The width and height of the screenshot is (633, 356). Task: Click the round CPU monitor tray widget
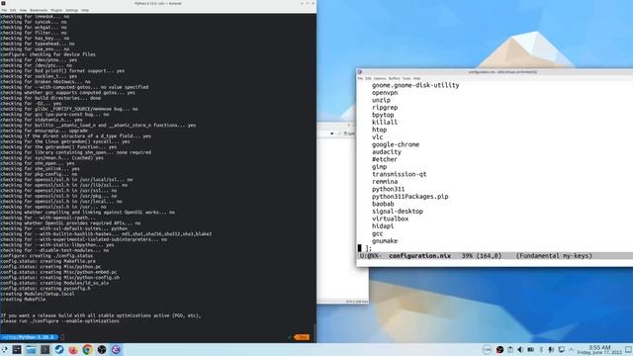point(487,349)
